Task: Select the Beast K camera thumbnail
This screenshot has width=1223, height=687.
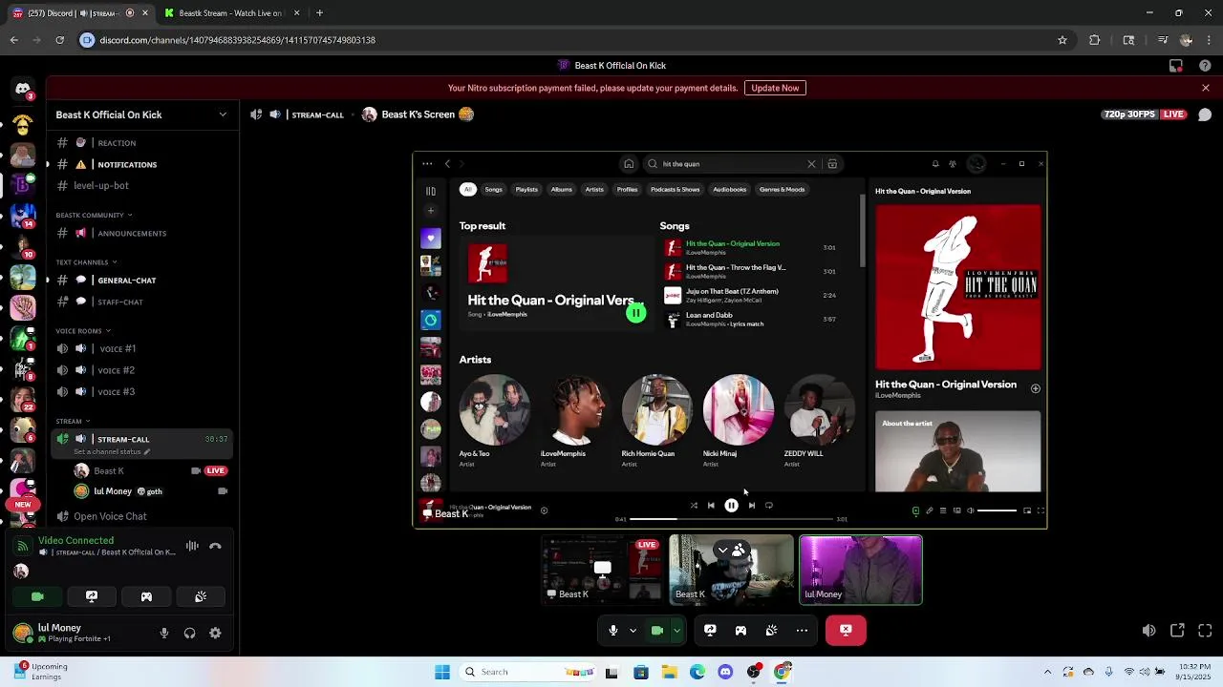Action: pos(731,570)
